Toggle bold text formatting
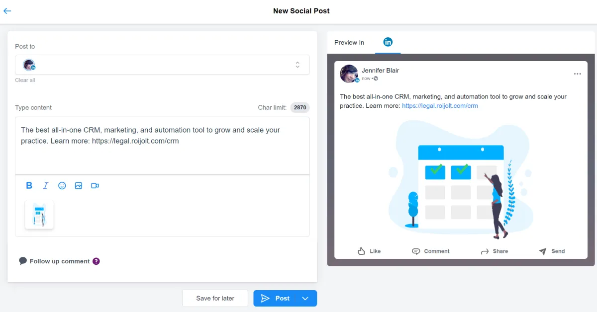The height and width of the screenshot is (312, 597). [x=29, y=185]
